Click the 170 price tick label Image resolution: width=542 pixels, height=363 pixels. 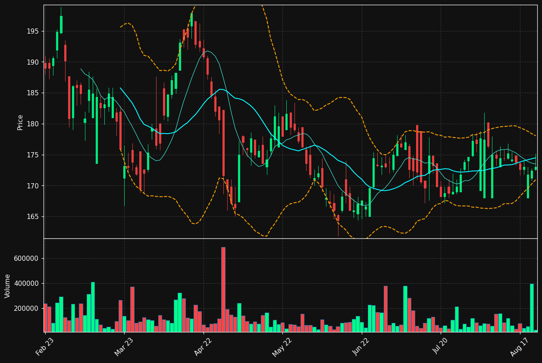[33, 186]
